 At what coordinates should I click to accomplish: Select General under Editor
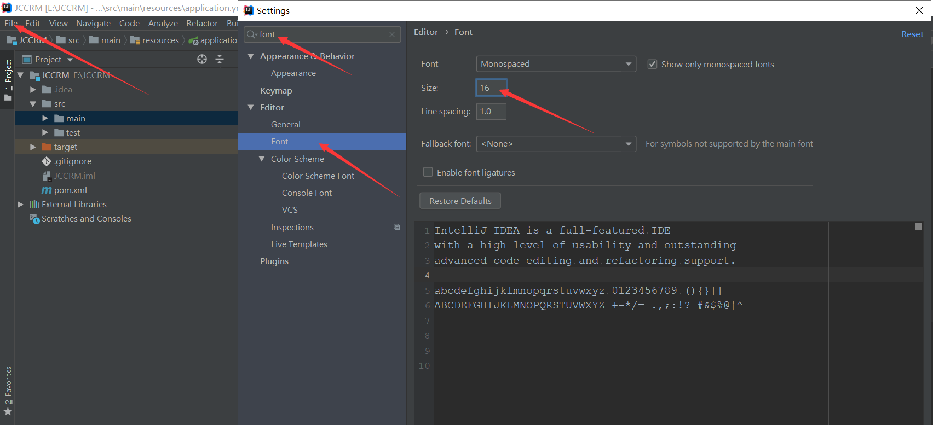pos(286,125)
